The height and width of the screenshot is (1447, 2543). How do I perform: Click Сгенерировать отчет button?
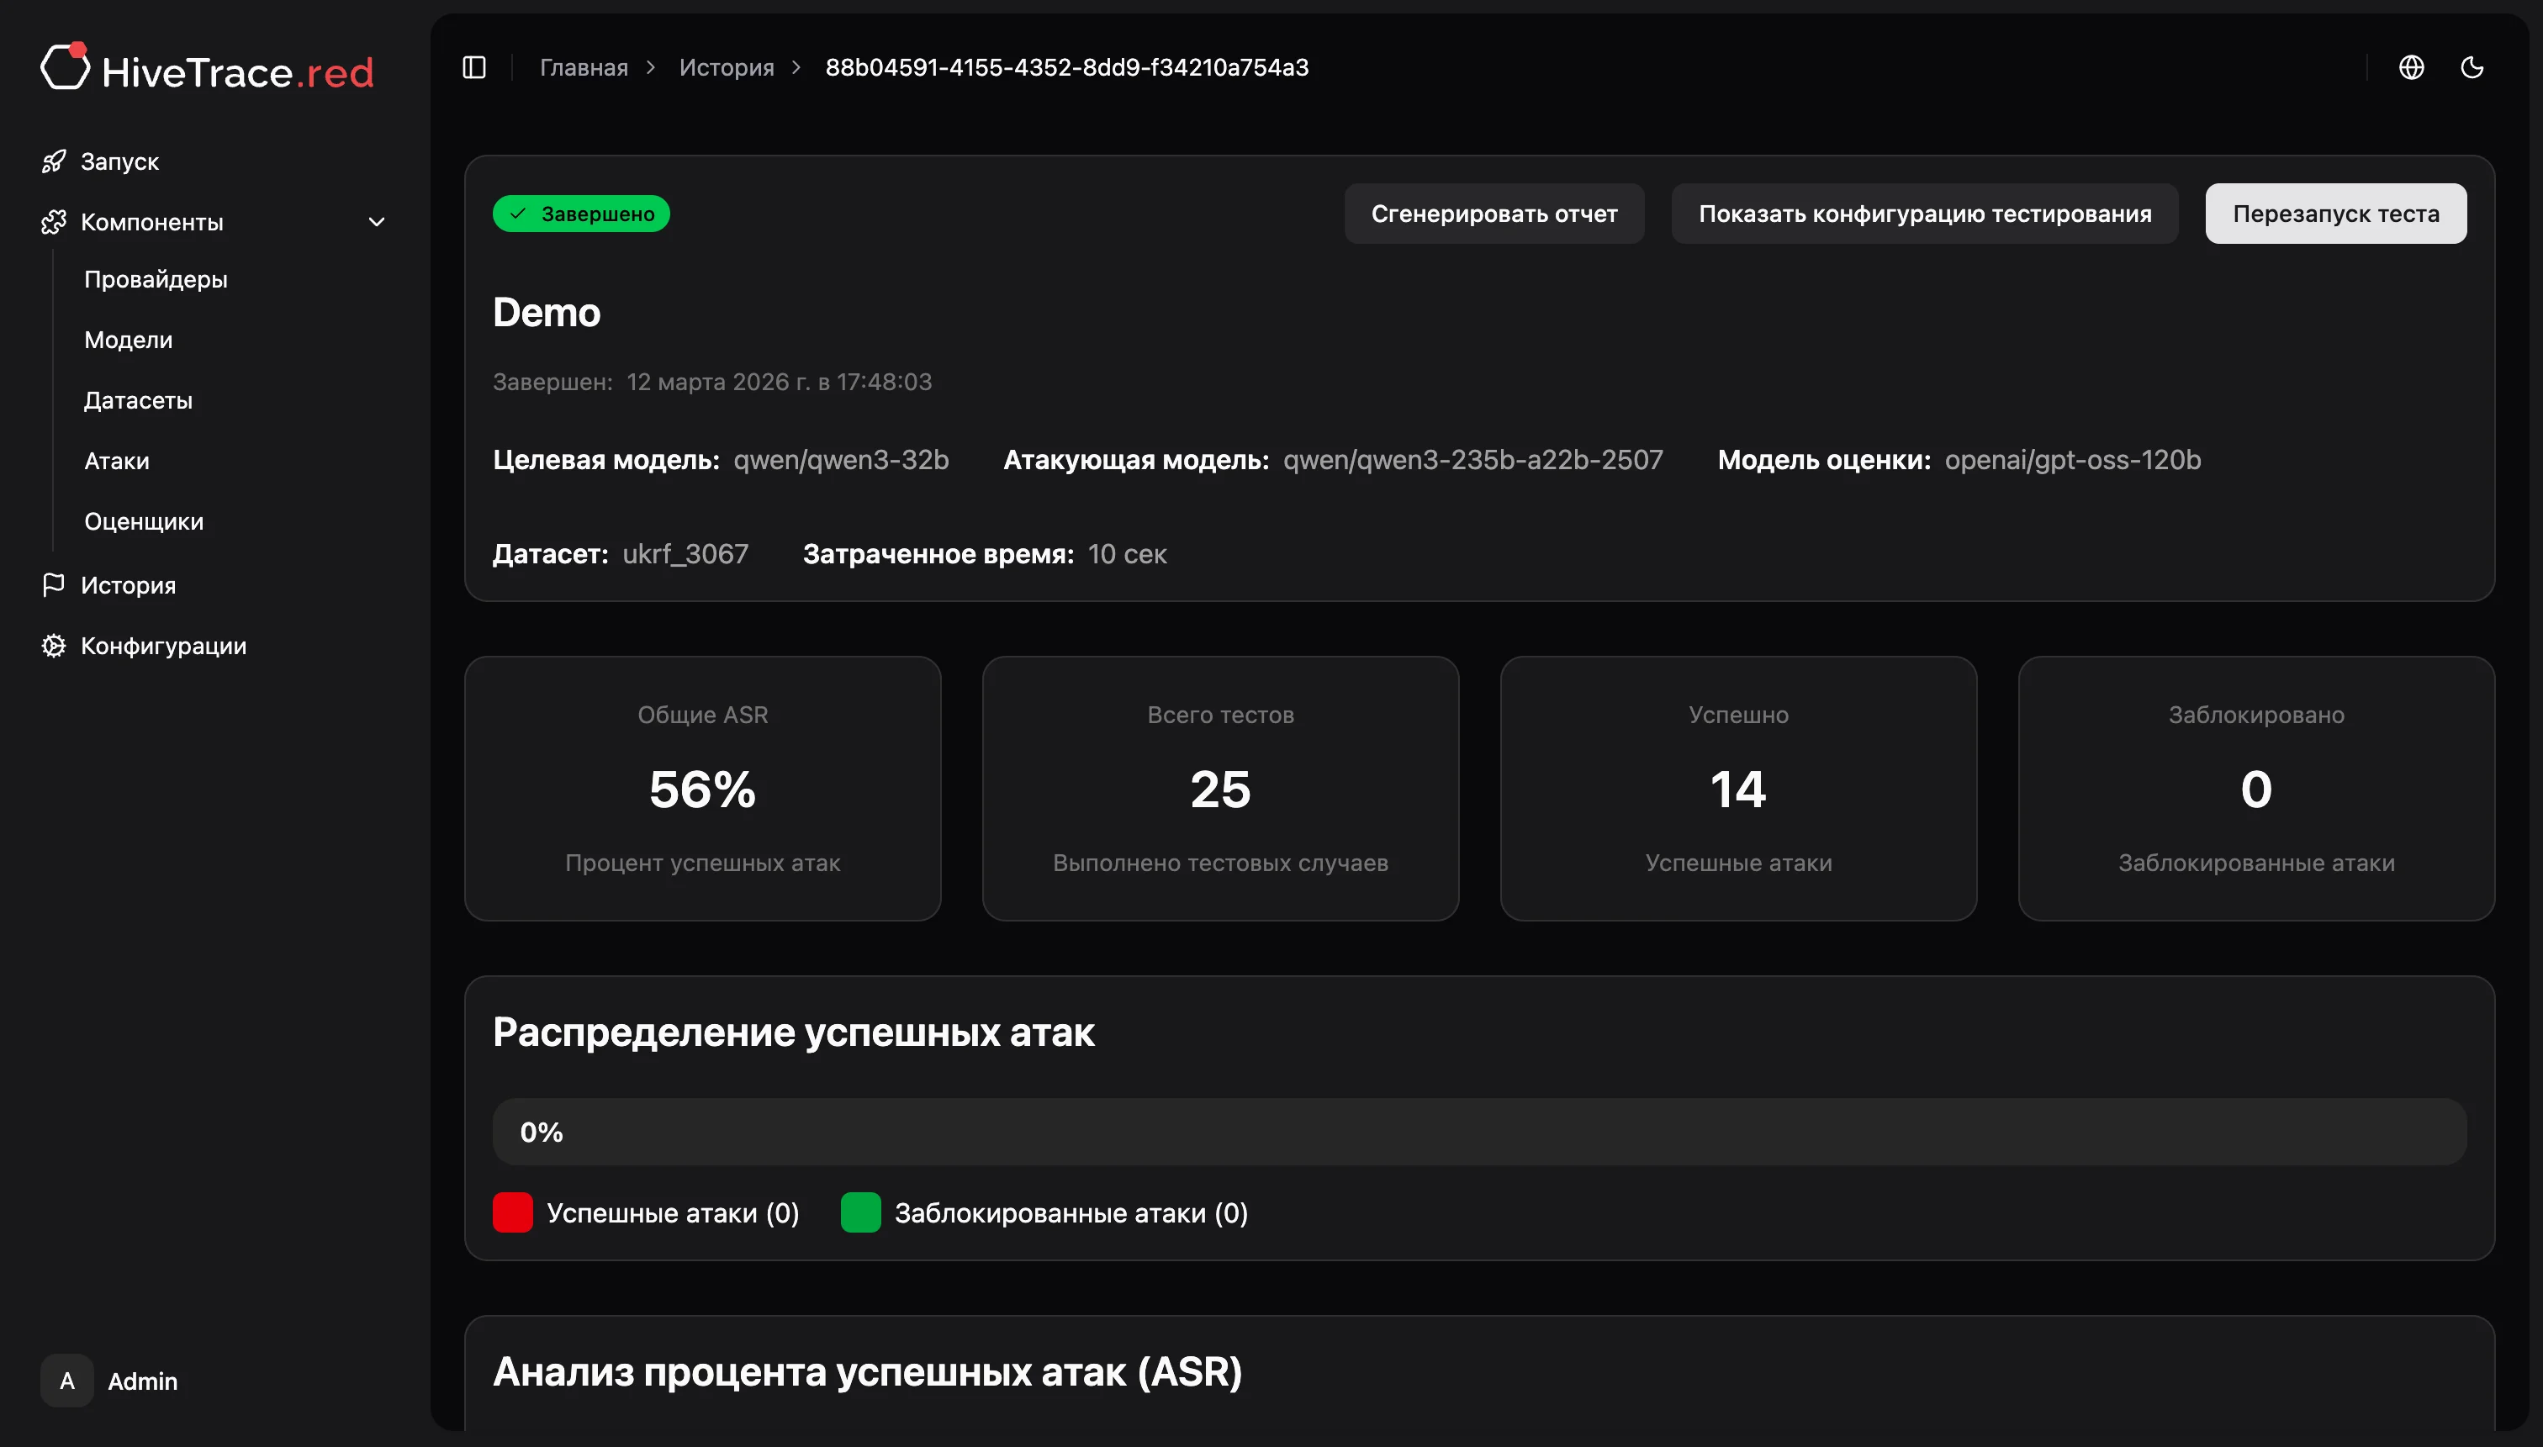pos(1494,214)
